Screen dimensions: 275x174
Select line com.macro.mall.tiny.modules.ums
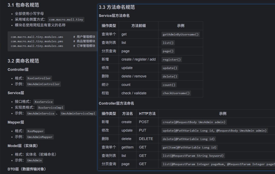pos(37,37)
